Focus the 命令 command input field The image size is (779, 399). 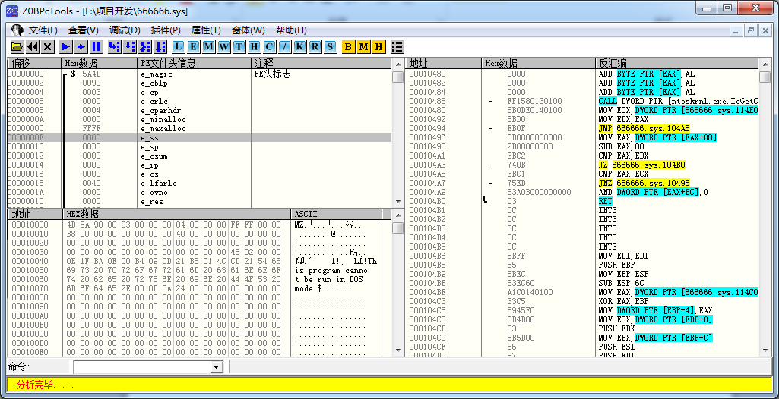[x=143, y=367]
